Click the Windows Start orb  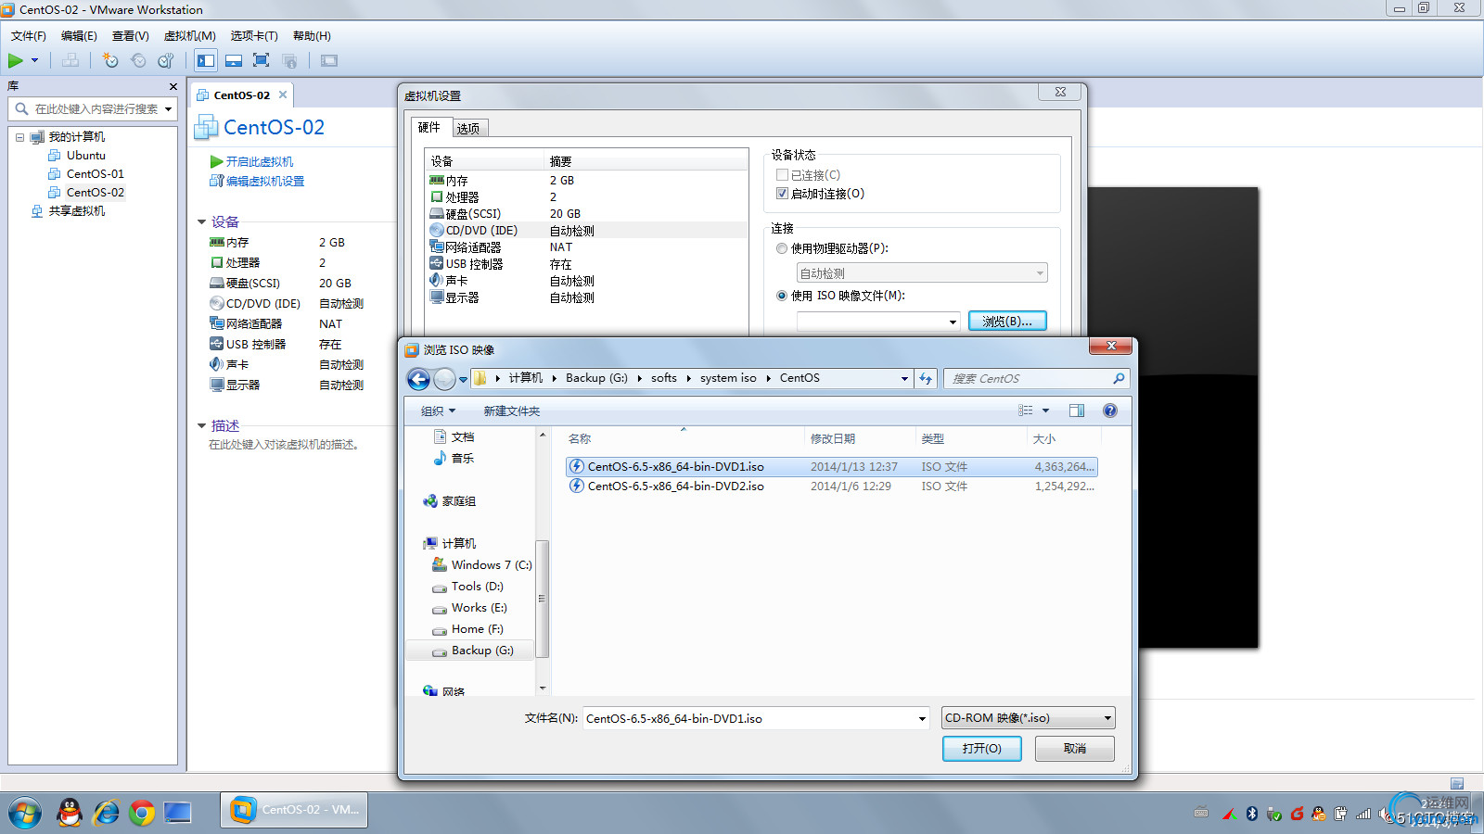(25, 814)
